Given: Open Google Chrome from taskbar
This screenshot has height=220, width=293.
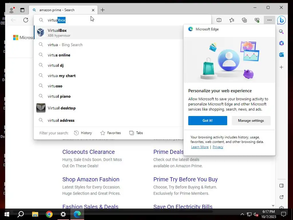Looking at the screenshot, I should [x=49, y=214].
